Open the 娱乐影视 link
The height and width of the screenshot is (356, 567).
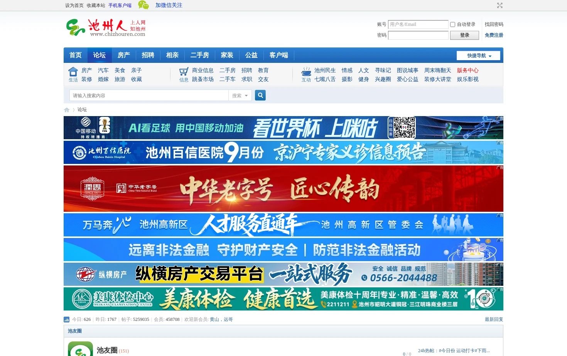tap(468, 79)
